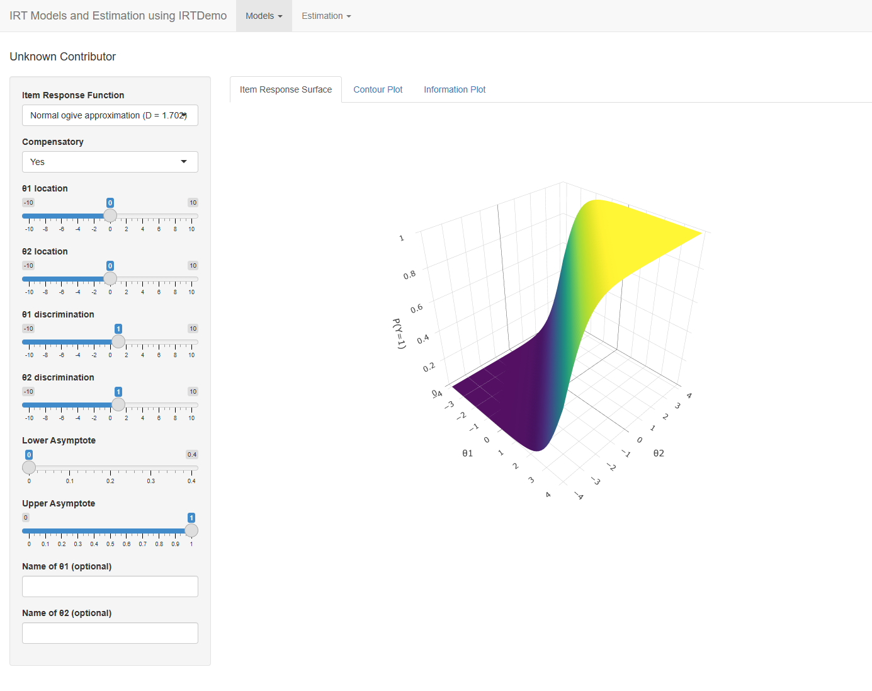Click the 'θ1' axis title on the plot
872x691 pixels.
tap(467, 454)
